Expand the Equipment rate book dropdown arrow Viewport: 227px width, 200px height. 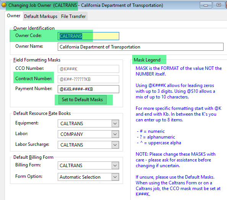[x=115, y=124]
